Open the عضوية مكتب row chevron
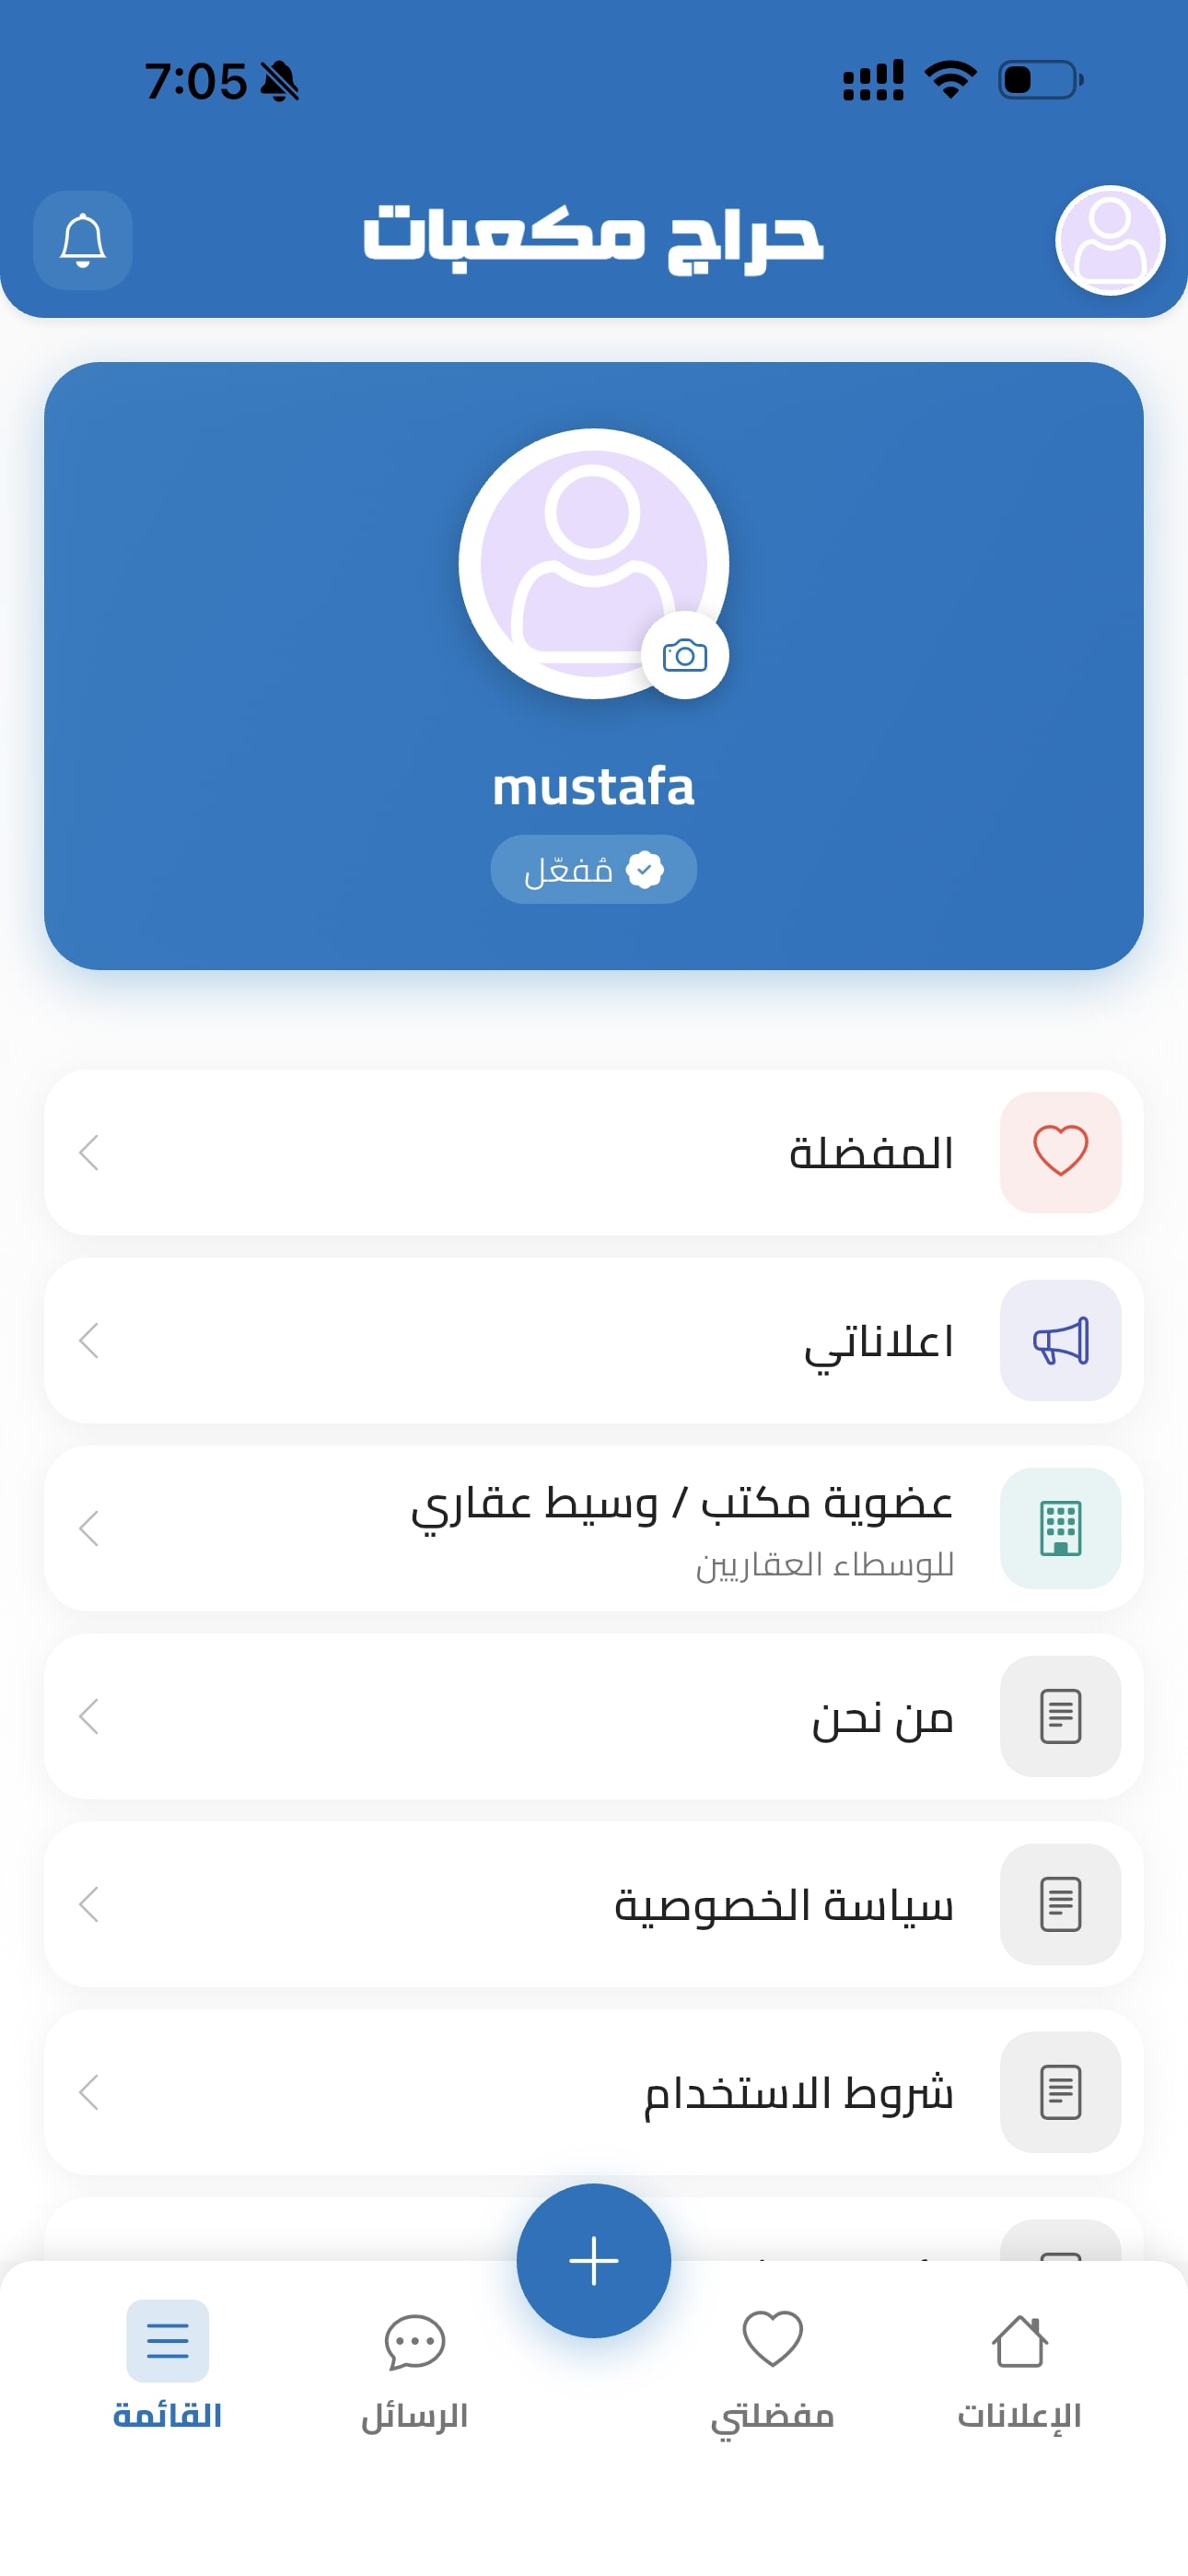The height and width of the screenshot is (2576, 1188). tap(89, 1528)
